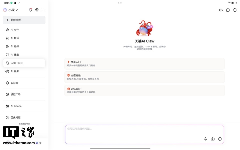Open the 知识库 panel
This screenshot has width=240, height=150.
(x=15, y=83)
